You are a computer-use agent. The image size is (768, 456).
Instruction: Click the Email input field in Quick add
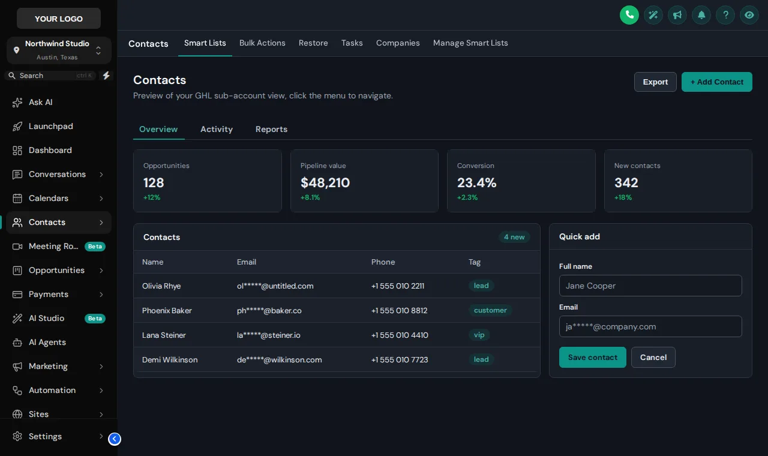tap(650, 326)
